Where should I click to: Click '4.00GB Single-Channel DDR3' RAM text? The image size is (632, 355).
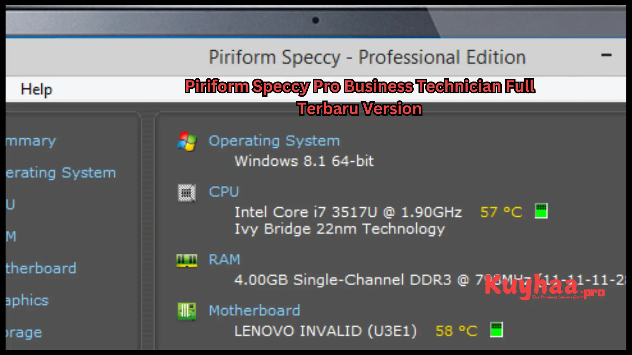click(x=343, y=280)
